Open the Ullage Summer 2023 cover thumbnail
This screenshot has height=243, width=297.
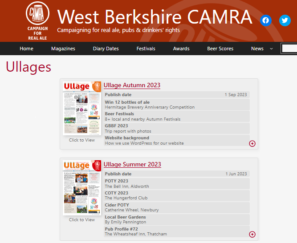click(x=82, y=188)
